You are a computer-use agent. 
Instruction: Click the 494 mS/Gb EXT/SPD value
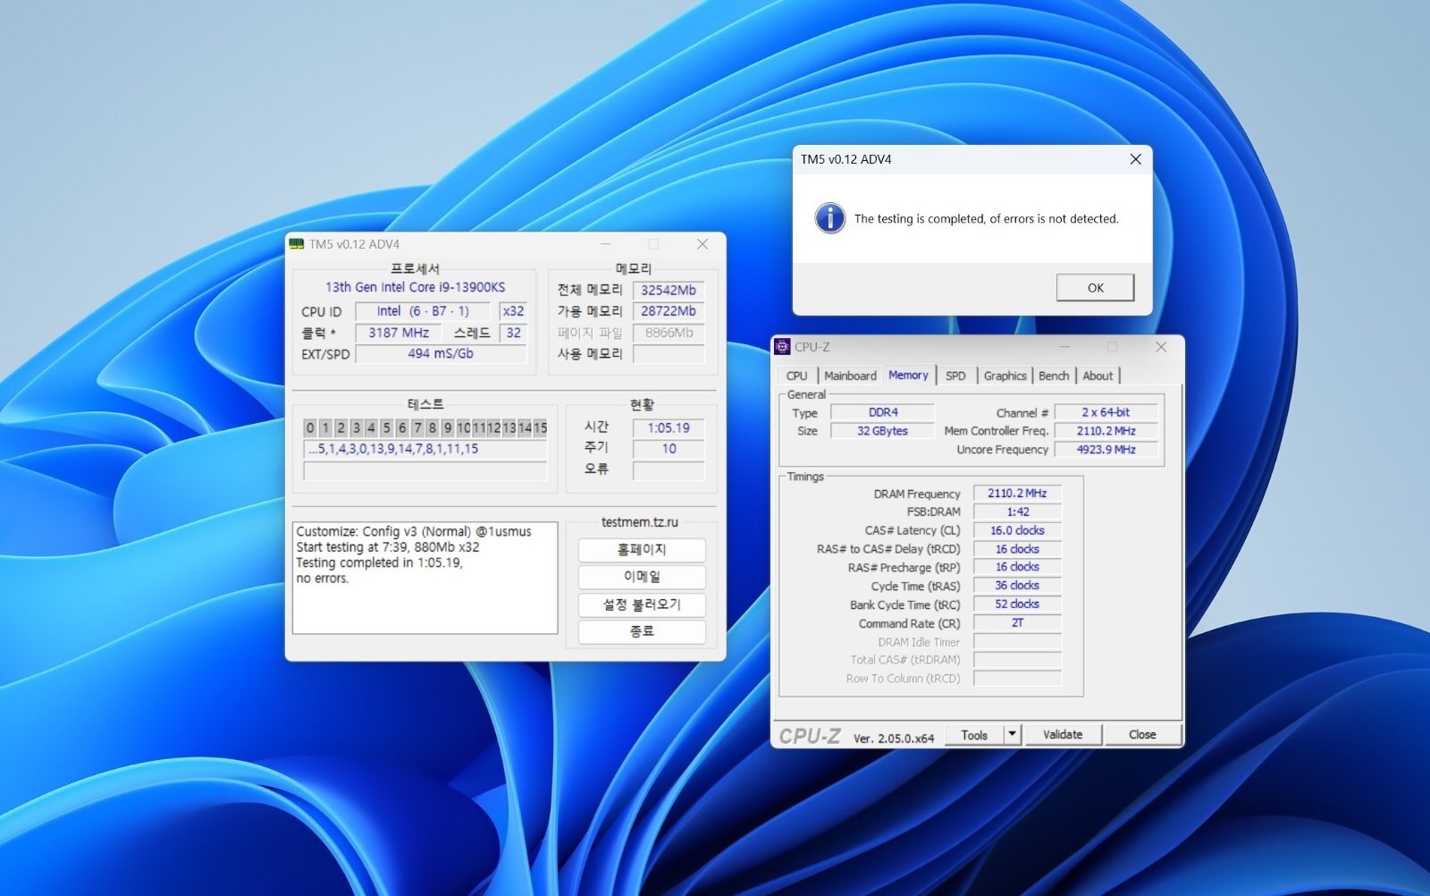[x=441, y=354]
